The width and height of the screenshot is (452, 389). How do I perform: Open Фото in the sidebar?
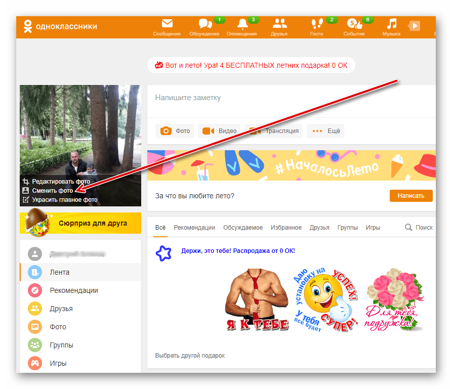[80, 327]
